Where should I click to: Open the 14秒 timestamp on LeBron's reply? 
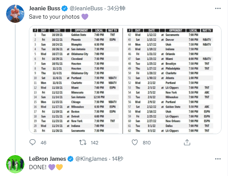pos(118,159)
